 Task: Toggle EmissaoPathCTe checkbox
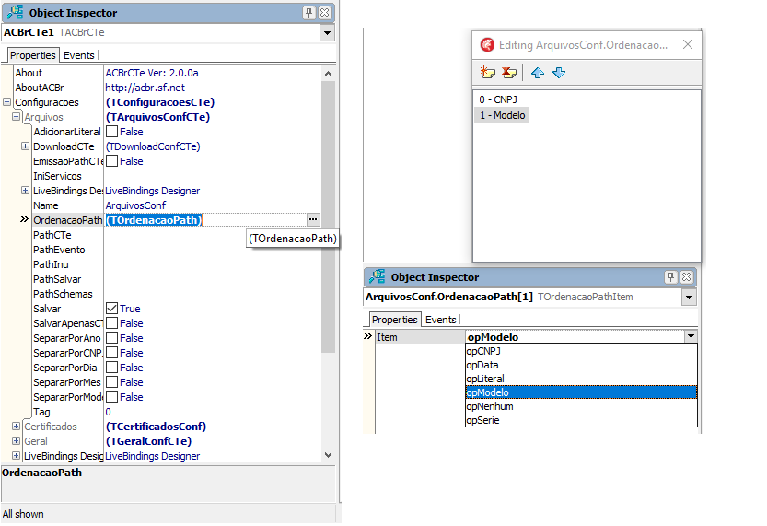(x=112, y=161)
